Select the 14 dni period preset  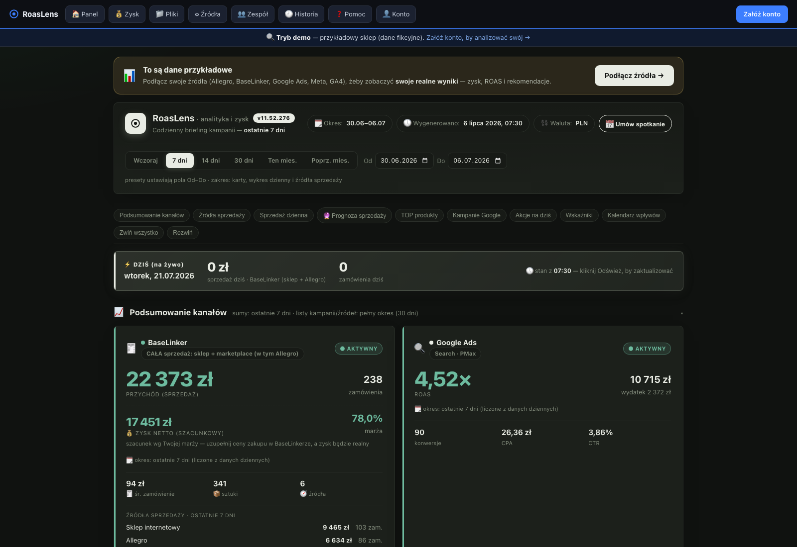[211, 161]
